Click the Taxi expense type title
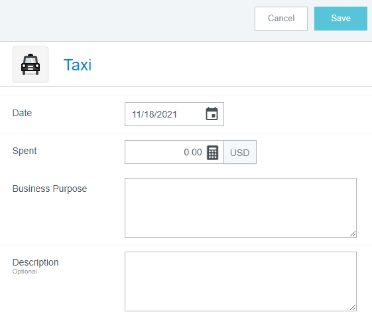Screen dimensions: 372x318 point(78,65)
